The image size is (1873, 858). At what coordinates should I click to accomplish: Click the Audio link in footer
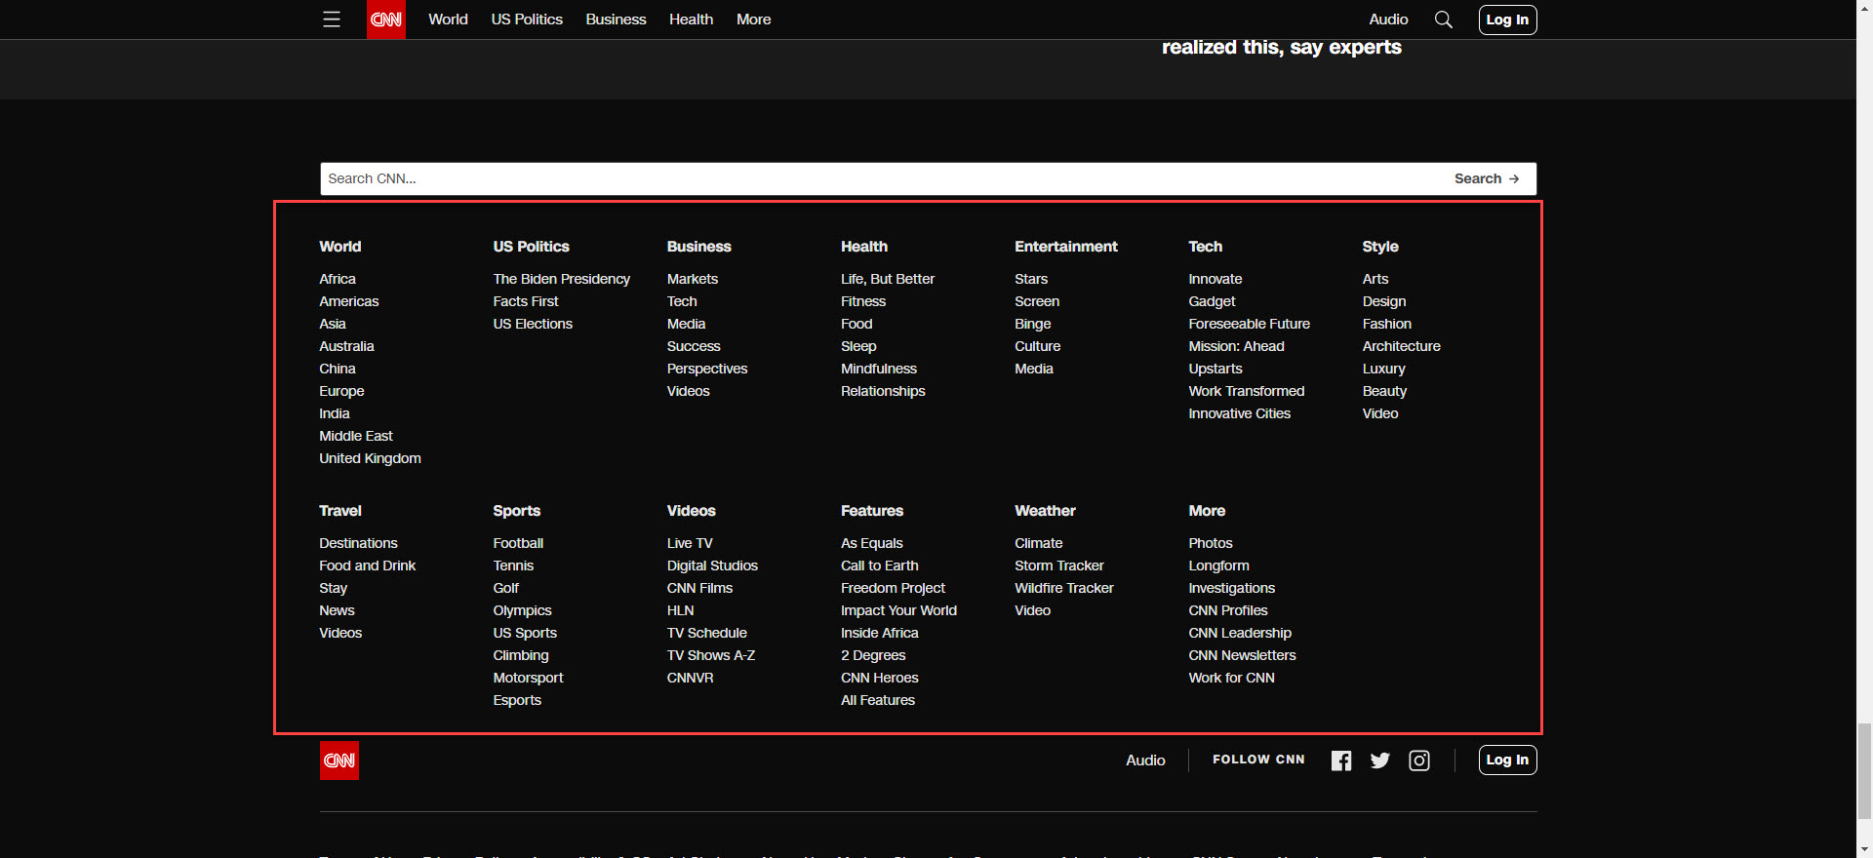(1145, 760)
